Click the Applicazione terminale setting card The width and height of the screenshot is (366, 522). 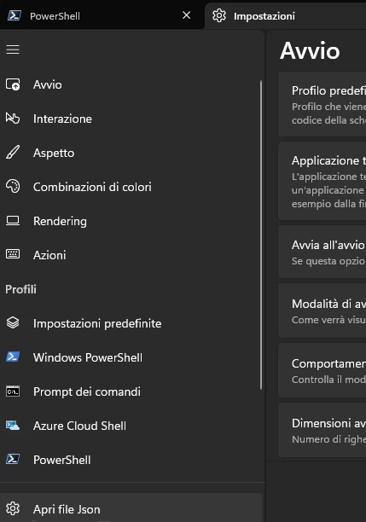(x=322, y=181)
